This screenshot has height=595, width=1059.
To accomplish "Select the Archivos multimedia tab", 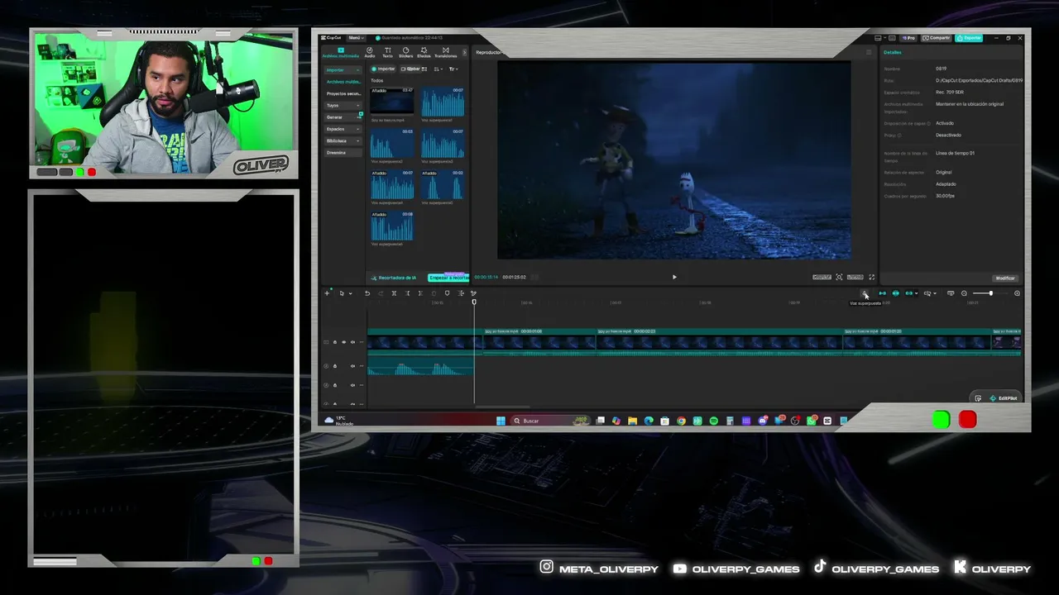I will (x=340, y=53).
